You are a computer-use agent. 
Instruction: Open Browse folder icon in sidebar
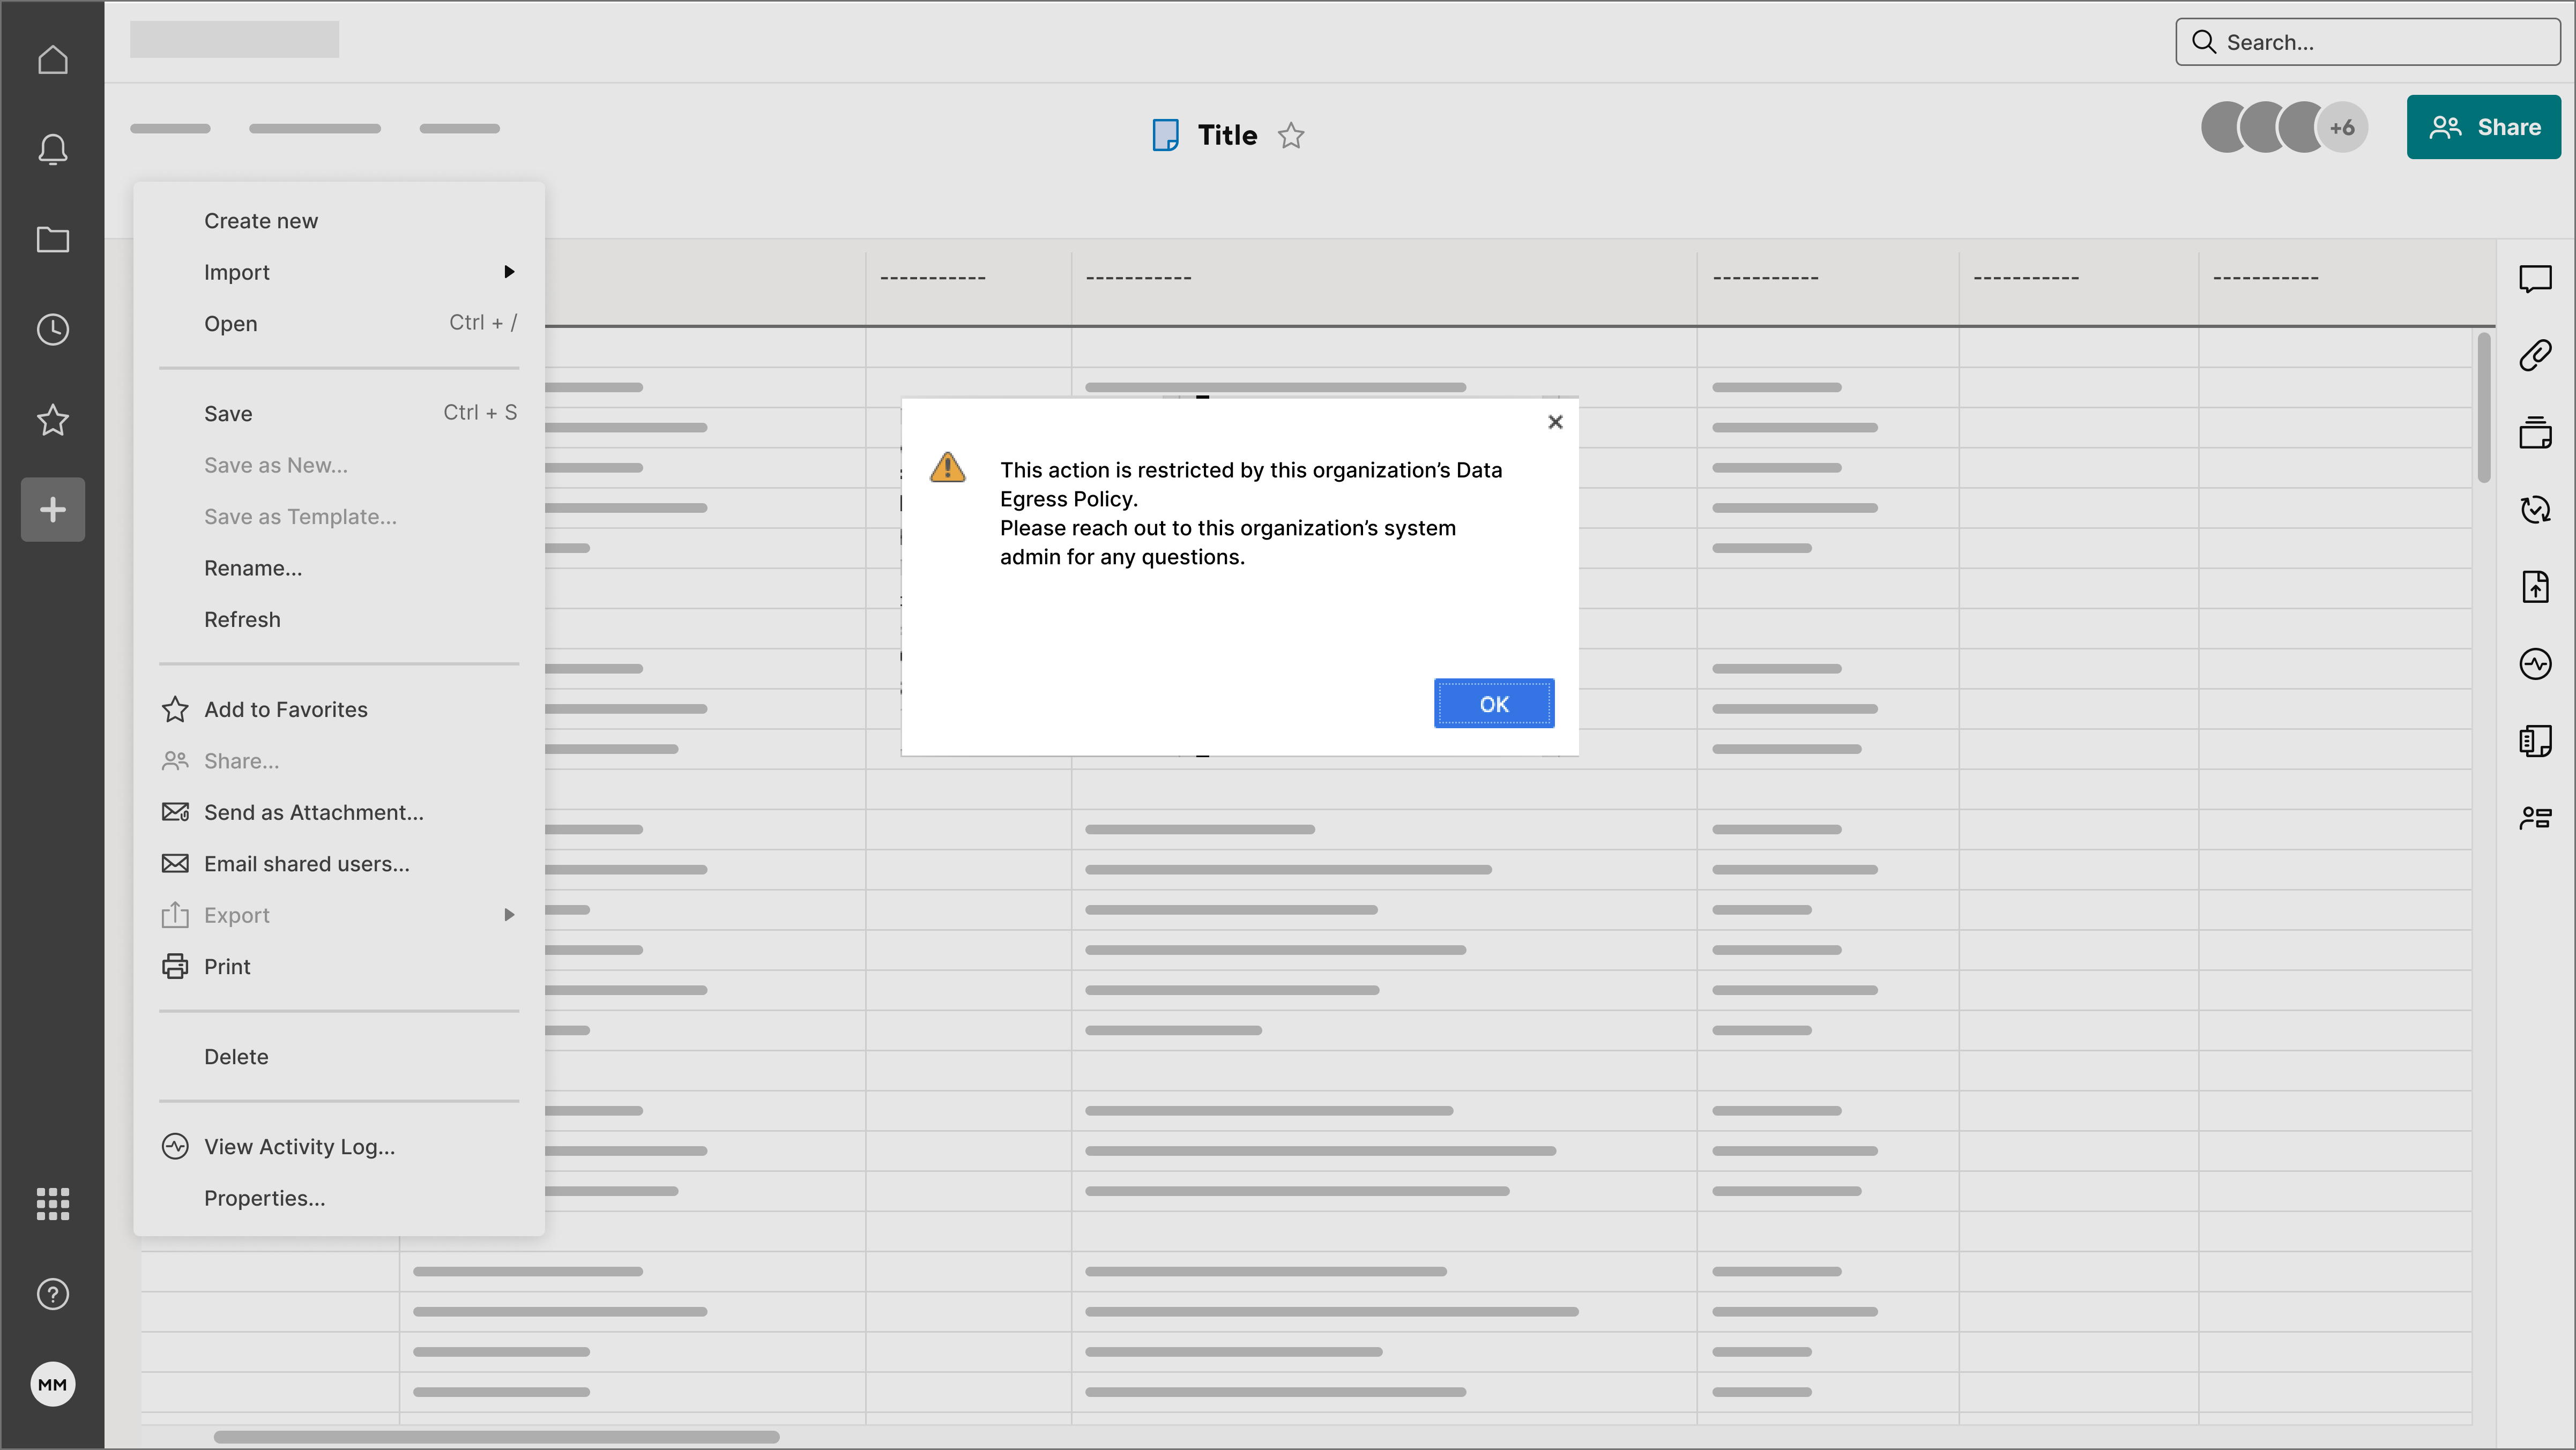pyautogui.click(x=52, y=240)
